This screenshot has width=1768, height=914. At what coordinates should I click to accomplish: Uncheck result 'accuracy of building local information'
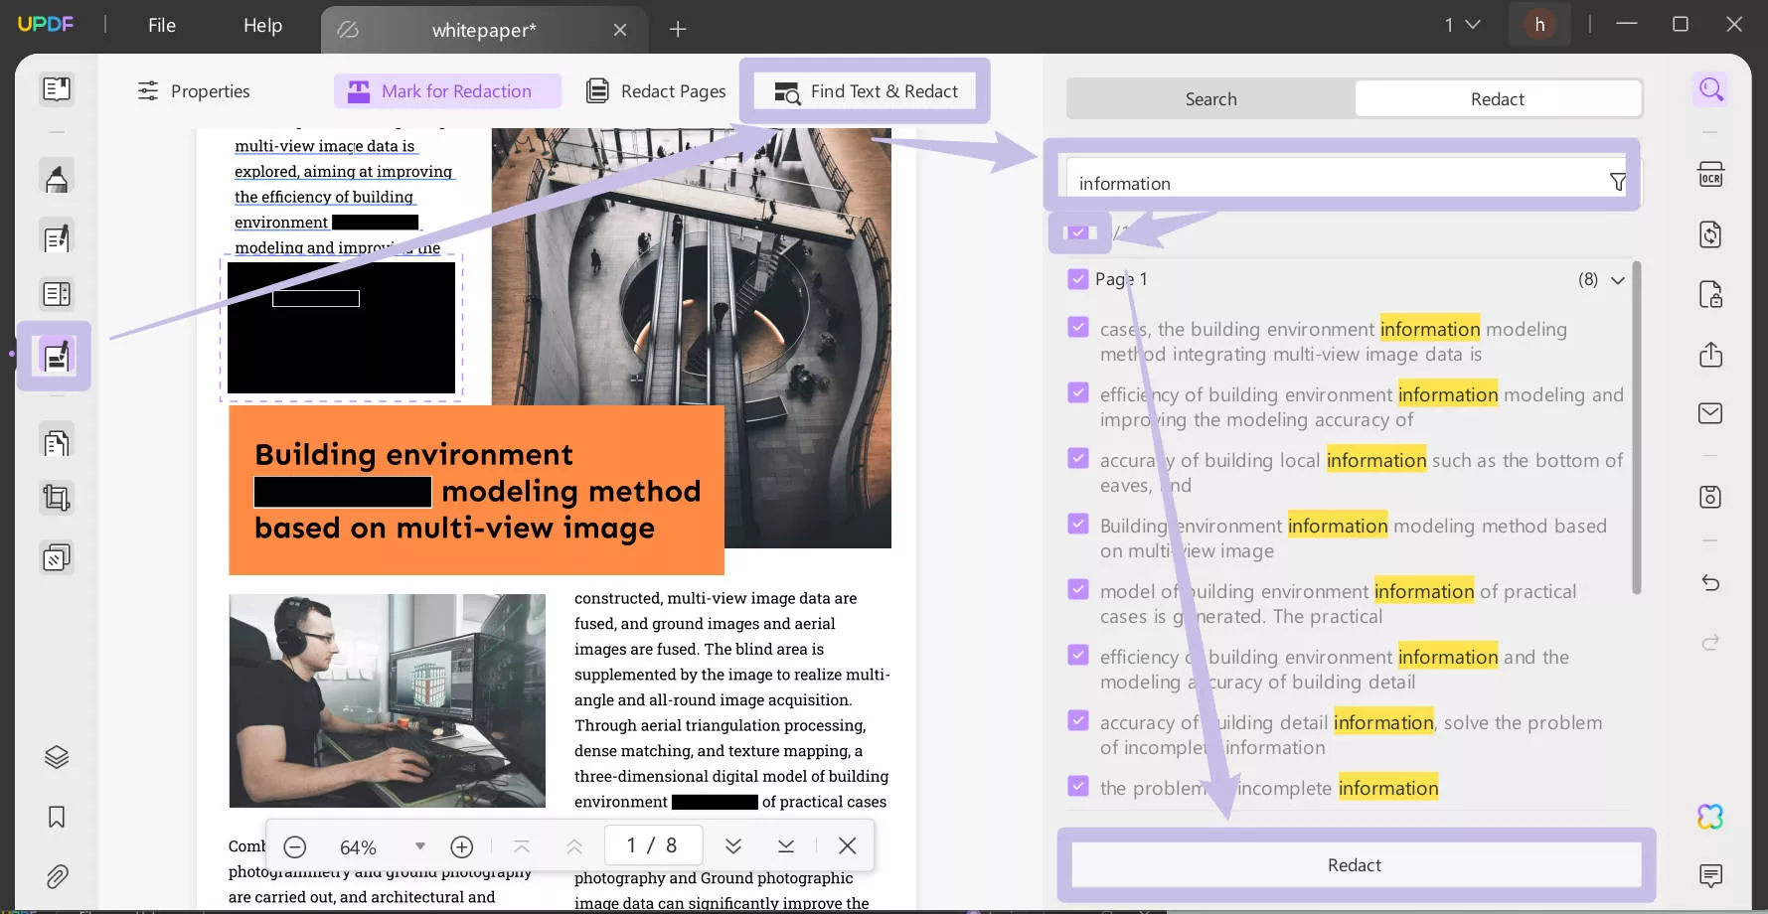point(1078,458)
